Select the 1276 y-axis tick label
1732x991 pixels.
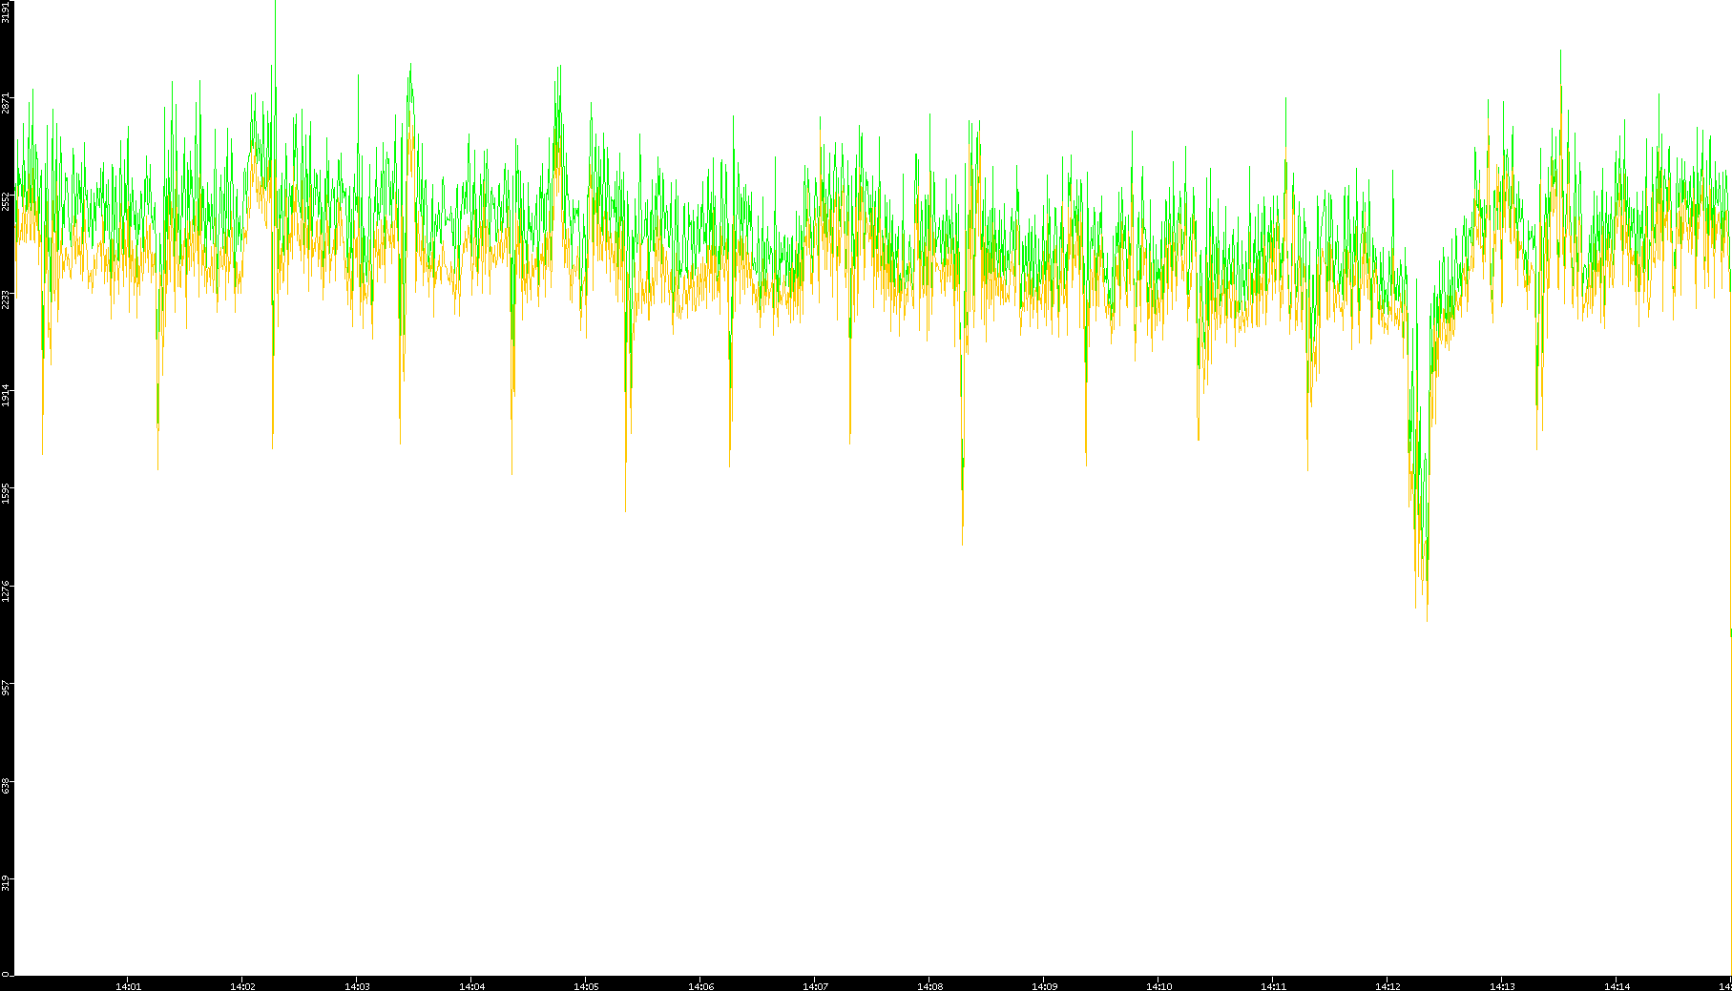click(x=7, y=590)
